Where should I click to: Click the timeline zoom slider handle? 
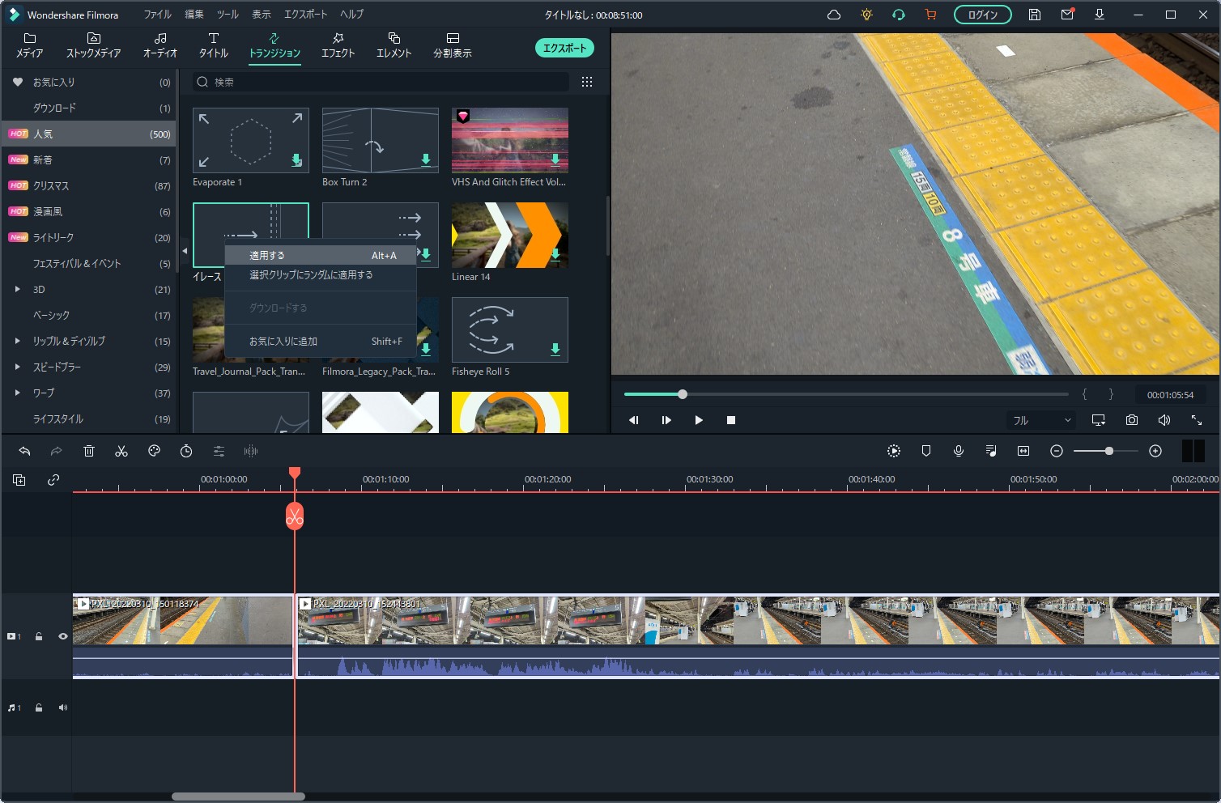pyautogui.click(x=1109, y=451)
